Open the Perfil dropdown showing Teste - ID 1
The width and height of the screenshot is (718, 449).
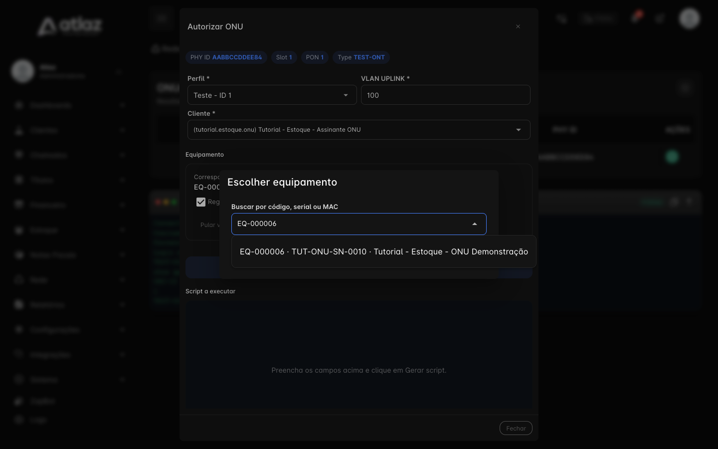pos(272,95)
